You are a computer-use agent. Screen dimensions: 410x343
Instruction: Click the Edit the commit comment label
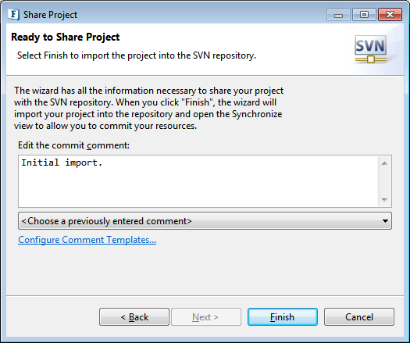pyautogui.click(x=73, y=145)
